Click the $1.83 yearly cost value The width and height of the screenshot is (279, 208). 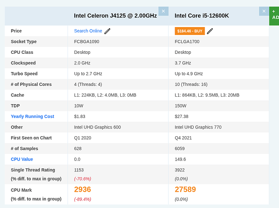pos(79,117)
